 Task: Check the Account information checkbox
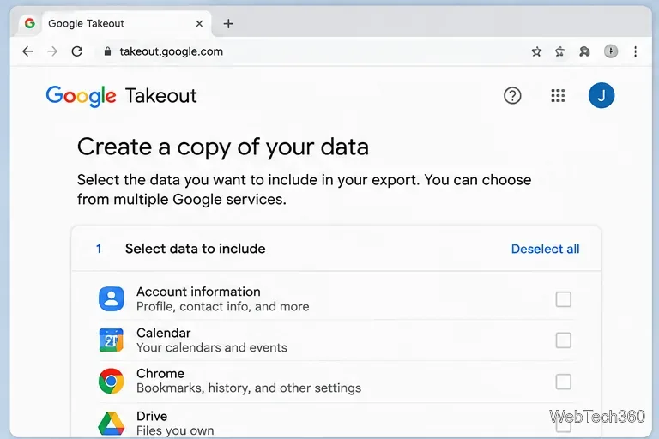point(563,299)
